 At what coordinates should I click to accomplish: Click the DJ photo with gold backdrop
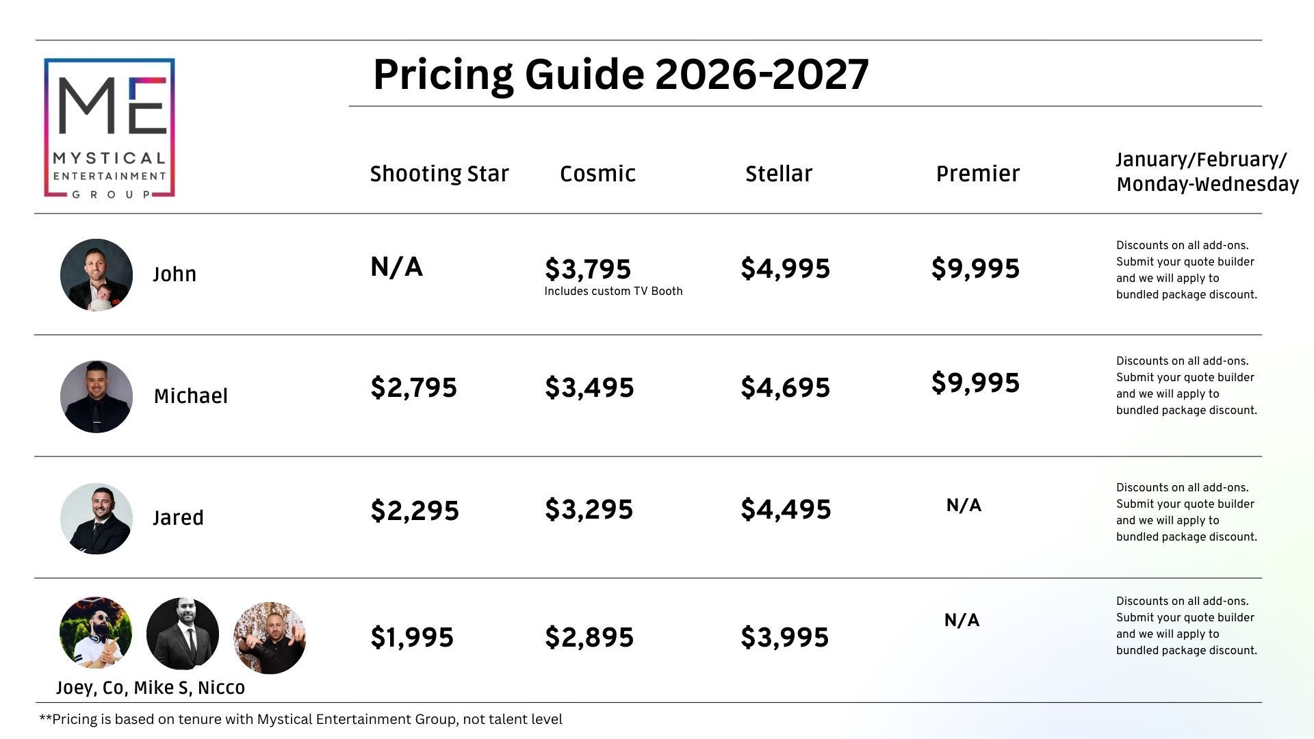[x=270, y=638]
